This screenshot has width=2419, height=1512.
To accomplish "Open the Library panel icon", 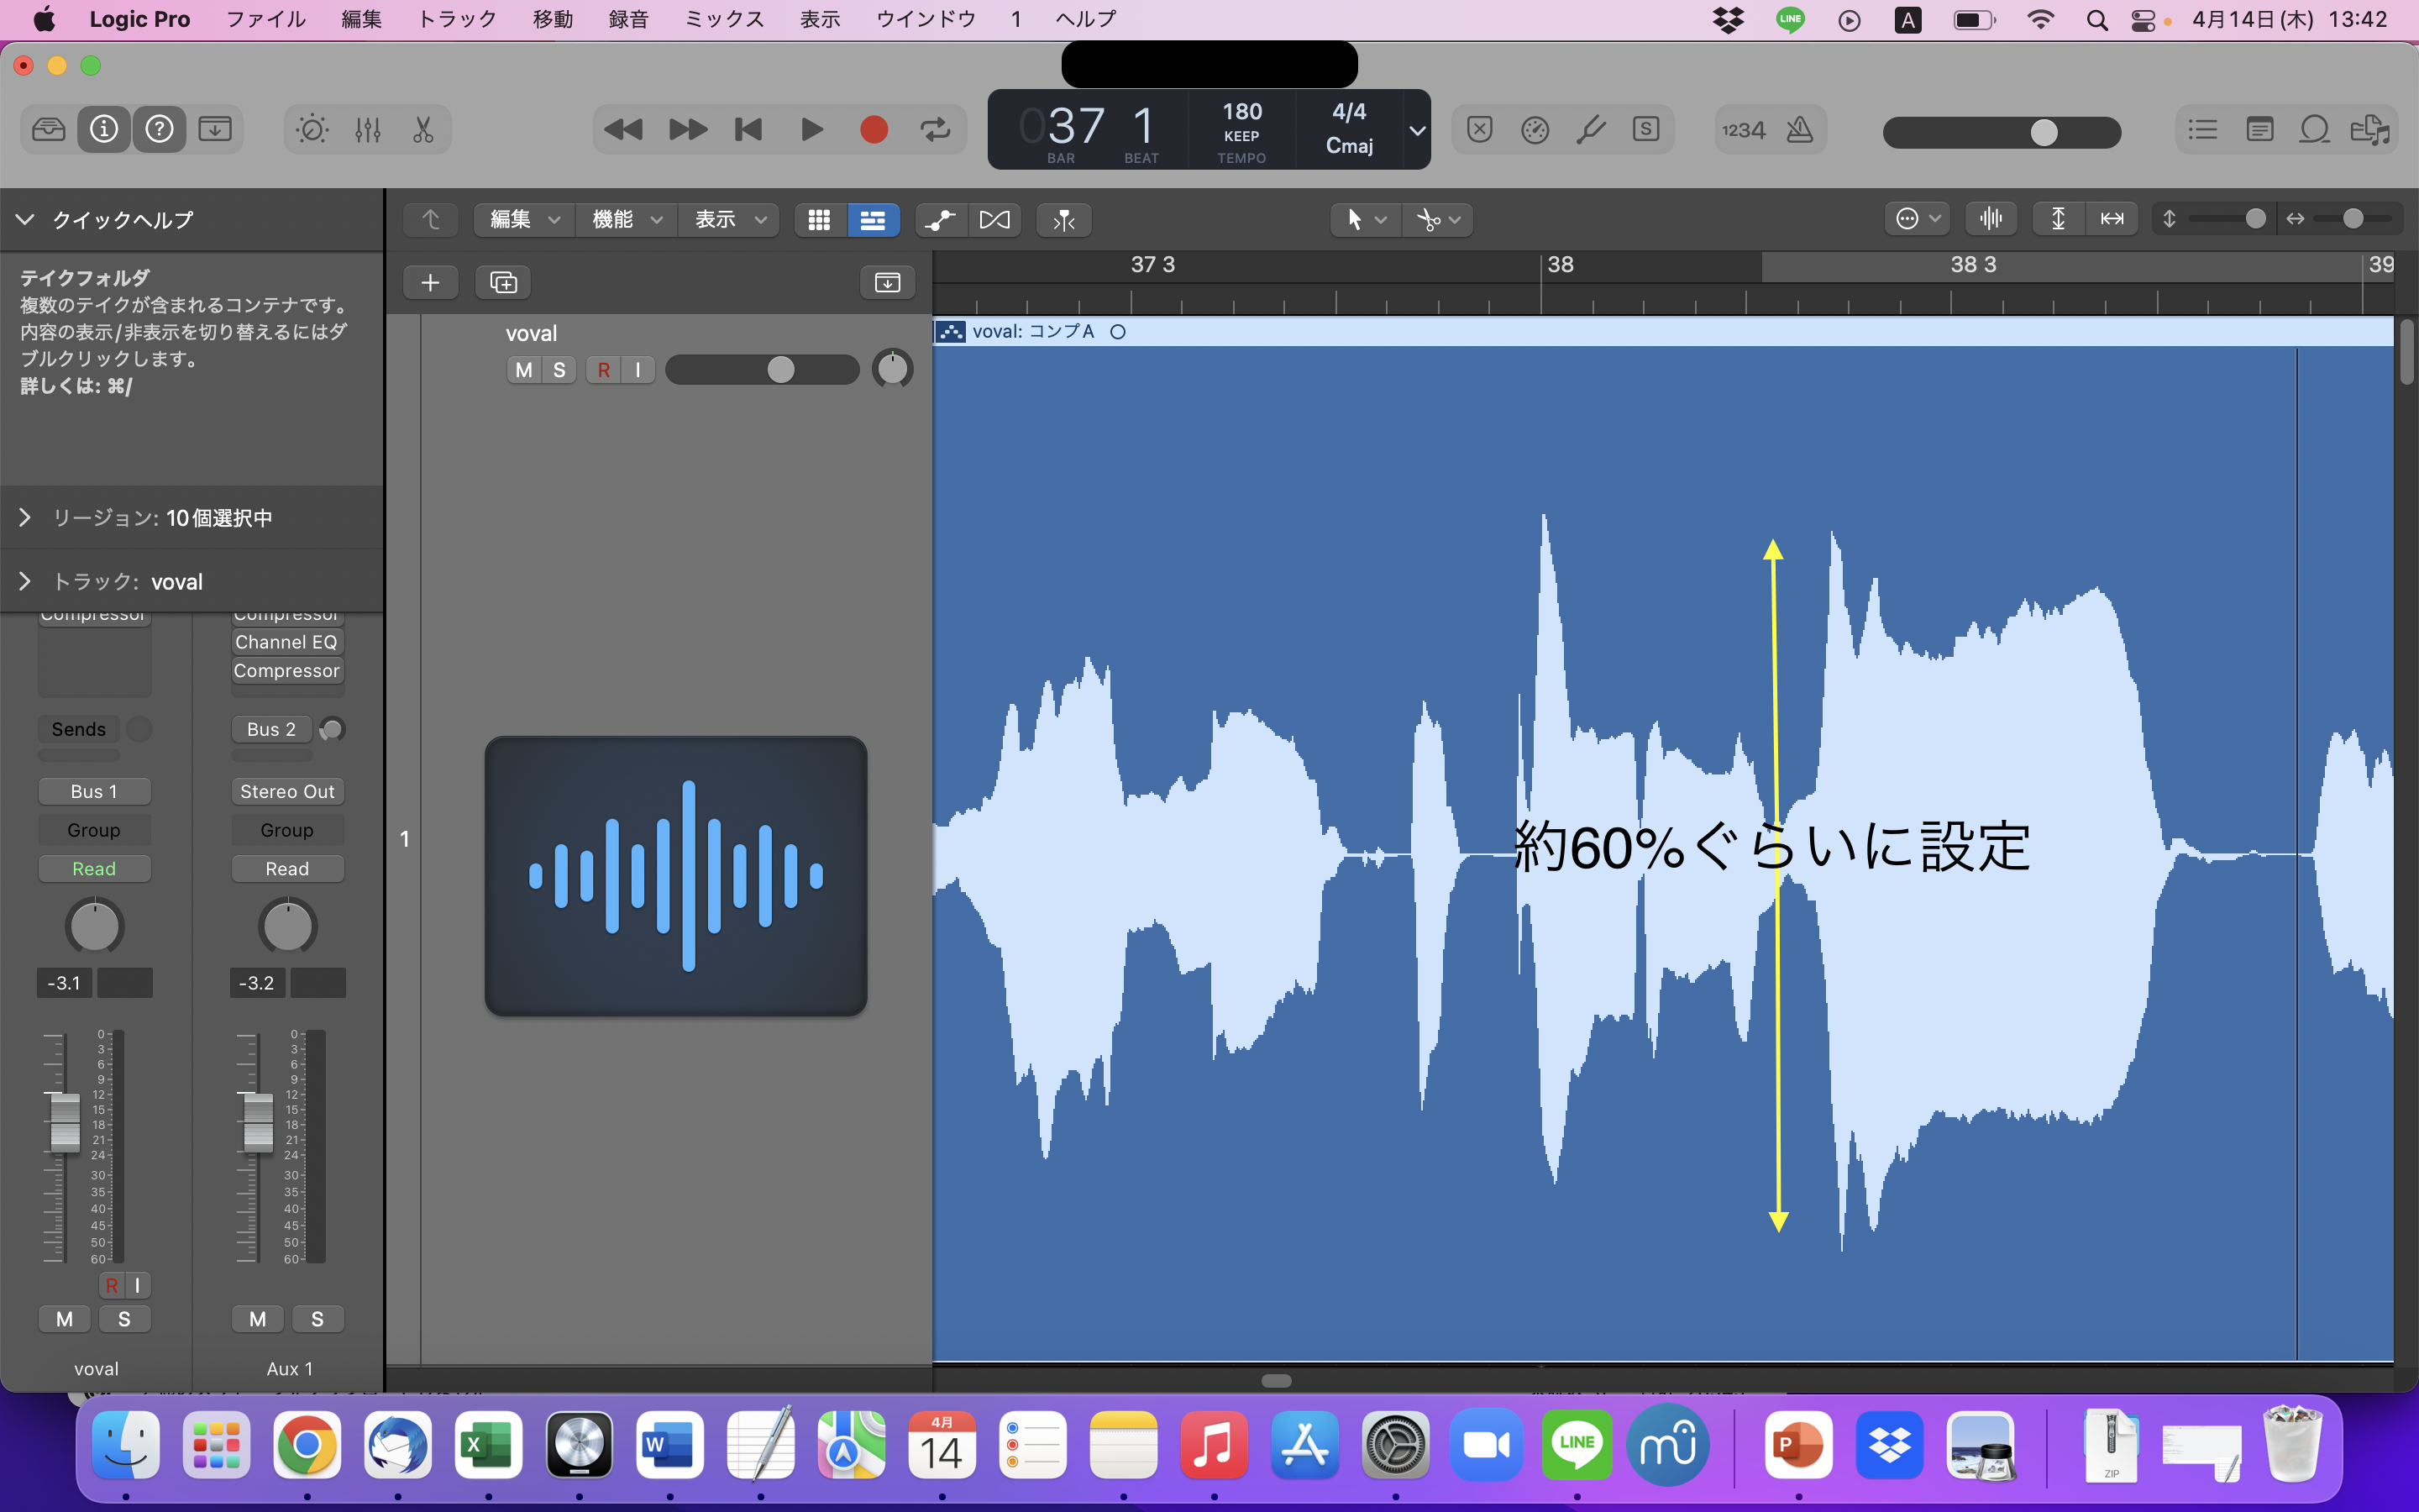I will pyautogui.click(x=49, y=130).
